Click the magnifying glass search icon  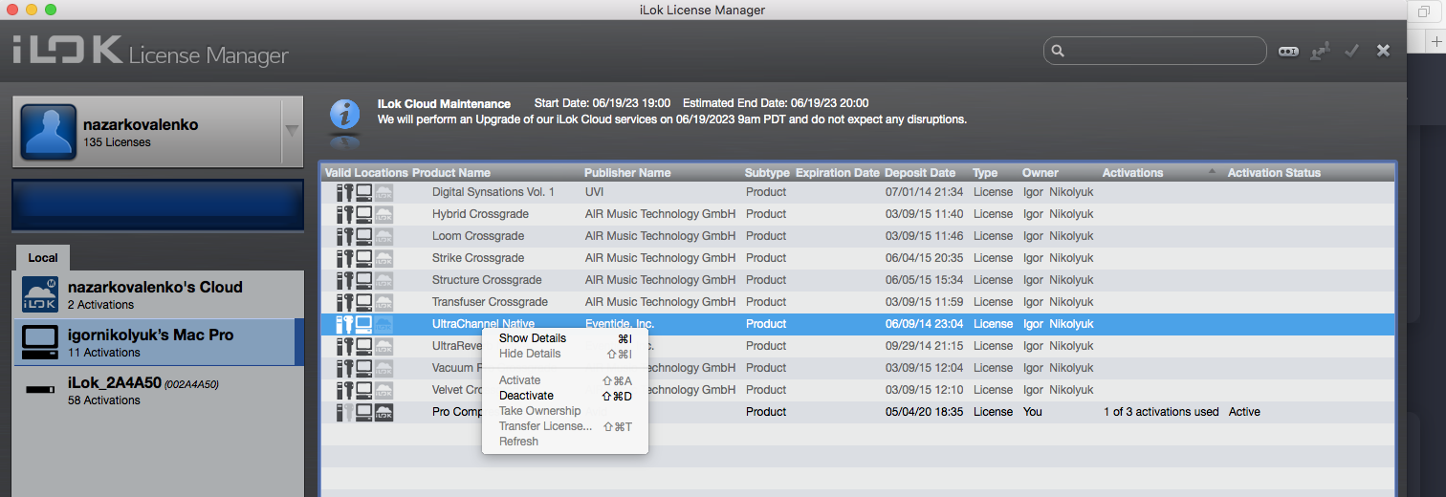(1057, 51)
